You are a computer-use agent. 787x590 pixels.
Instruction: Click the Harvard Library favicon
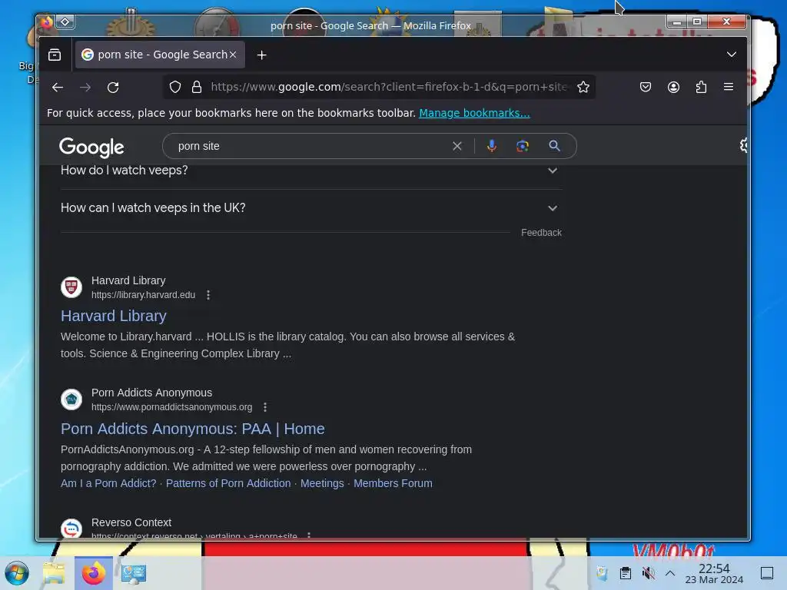pyautogui.click(x=71, y=287)
